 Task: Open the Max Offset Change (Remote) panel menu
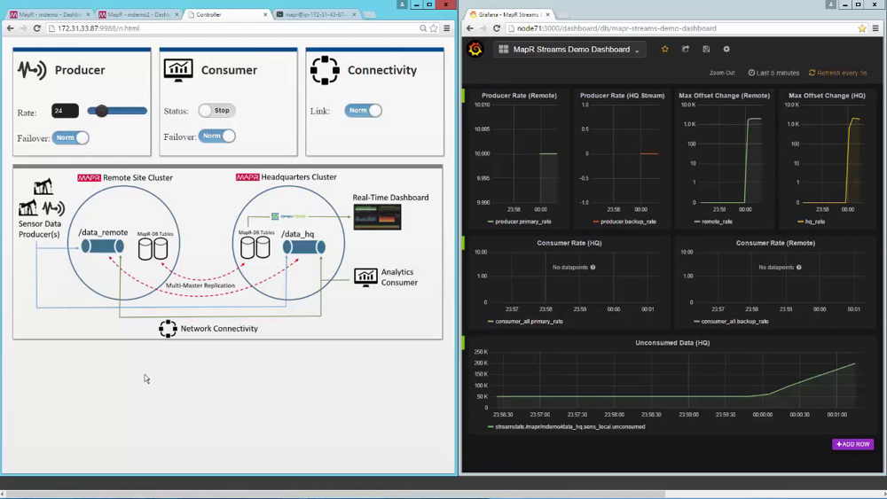(x=724, y=96)
